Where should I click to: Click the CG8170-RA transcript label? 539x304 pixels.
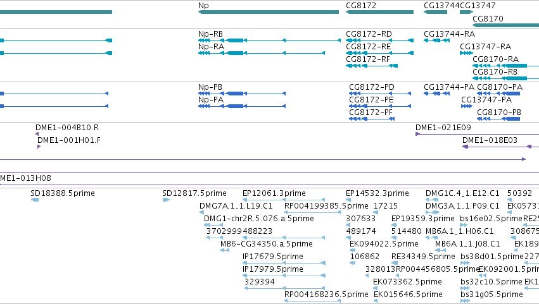[496, 59]
